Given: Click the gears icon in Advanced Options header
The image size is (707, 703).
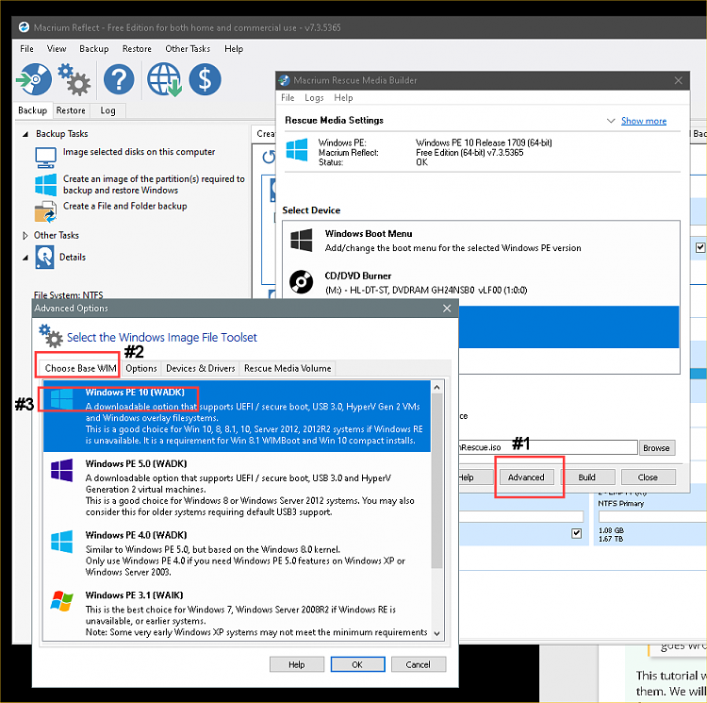Looking at the screenshot, I should [51, 336].
